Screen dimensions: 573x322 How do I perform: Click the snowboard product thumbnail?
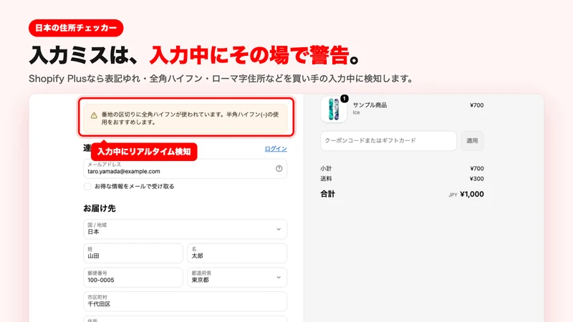[x=334, y=109]
